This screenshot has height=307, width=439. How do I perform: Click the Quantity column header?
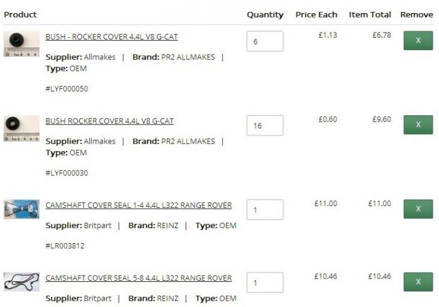tap(265, 14)
